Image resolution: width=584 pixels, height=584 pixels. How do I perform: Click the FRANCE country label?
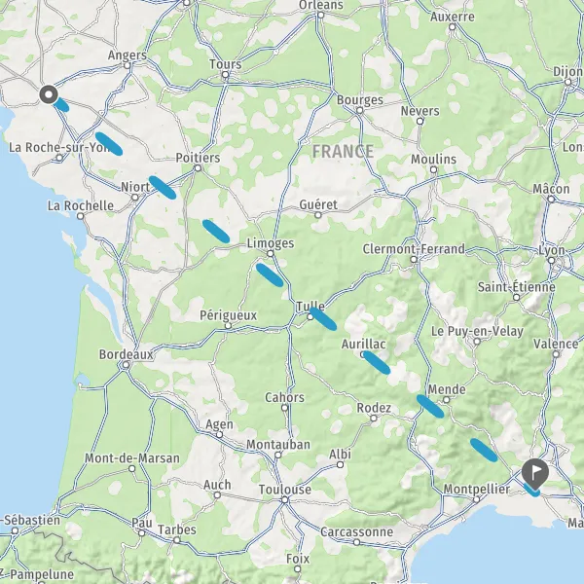[343, 152]
